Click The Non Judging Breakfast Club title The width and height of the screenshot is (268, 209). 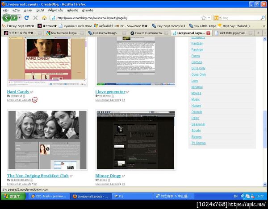pyautogui.click(x=38, y=176)
